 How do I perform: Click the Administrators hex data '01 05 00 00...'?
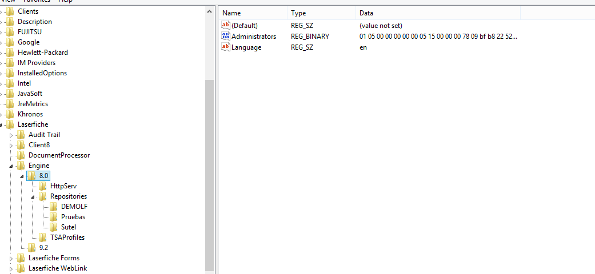tap(438, 37)
